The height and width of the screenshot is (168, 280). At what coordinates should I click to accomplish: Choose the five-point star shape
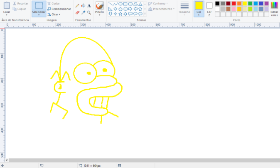[120, 14]
